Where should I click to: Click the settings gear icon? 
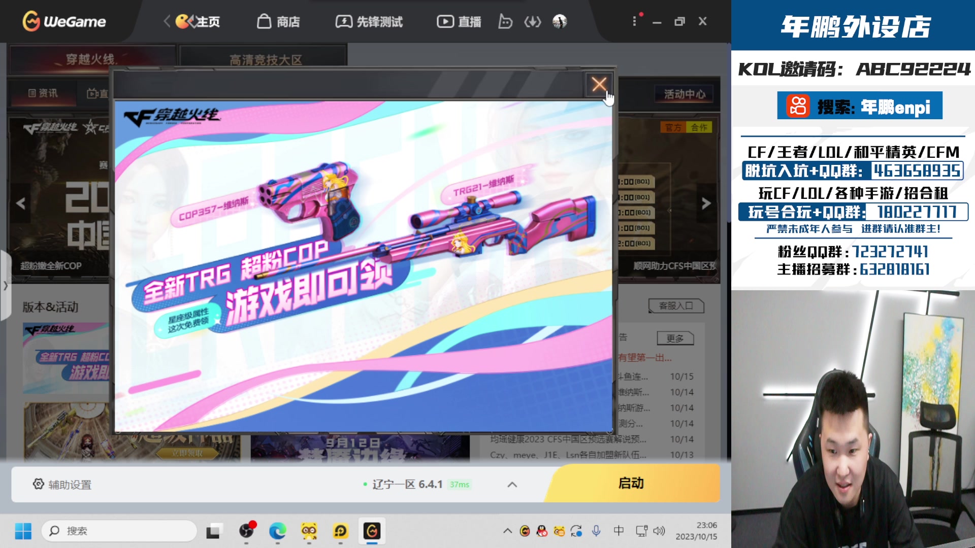pyautogui.click(x=38, y=484)
